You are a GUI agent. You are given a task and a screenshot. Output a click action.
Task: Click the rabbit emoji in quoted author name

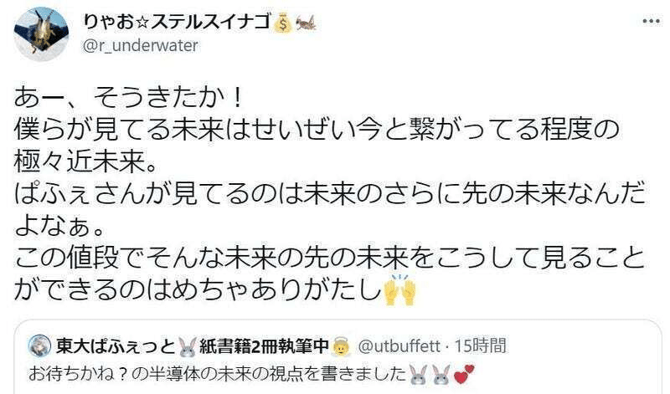(x=187, y=346)
